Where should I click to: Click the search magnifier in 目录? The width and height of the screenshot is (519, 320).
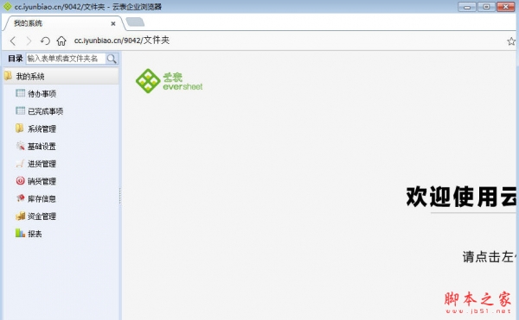click(112, 59)
